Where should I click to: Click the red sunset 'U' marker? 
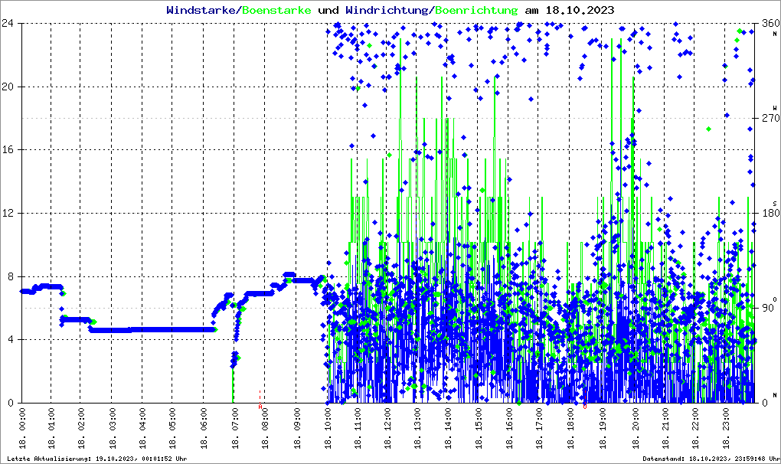[x=585, y=407]
